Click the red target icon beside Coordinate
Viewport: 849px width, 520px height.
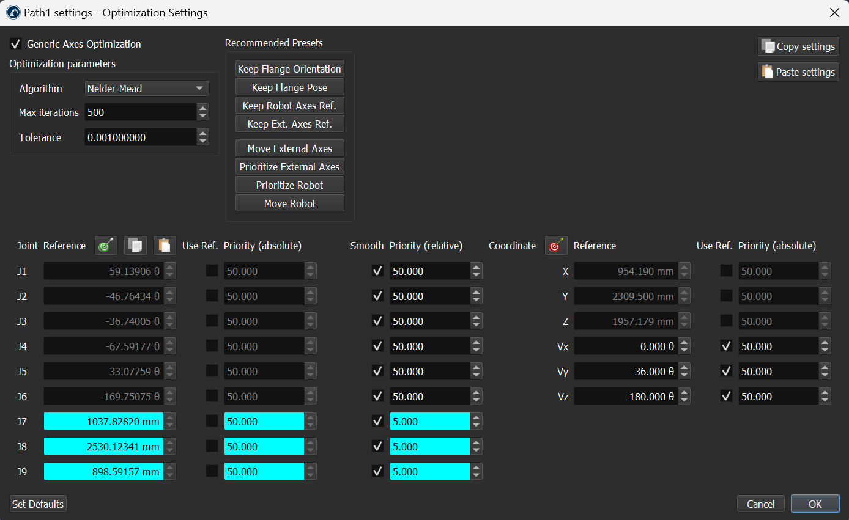pyautogui.click(x=556, y=246)
